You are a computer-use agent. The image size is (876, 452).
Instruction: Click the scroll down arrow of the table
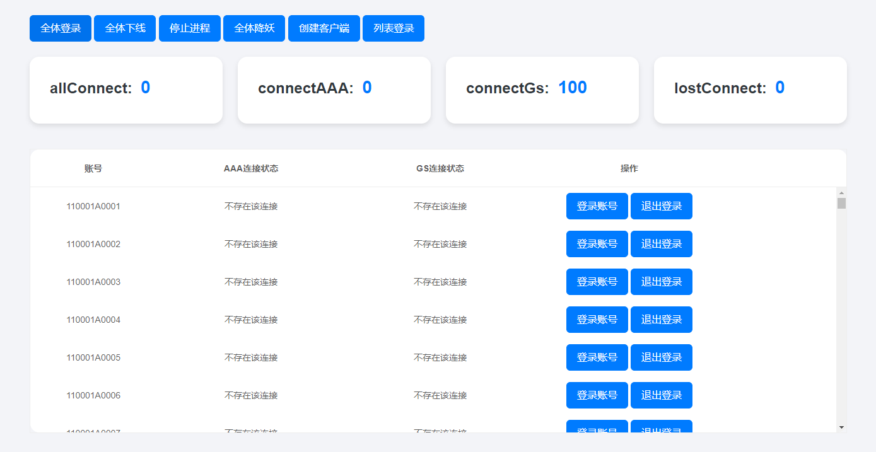pos(841,427)
